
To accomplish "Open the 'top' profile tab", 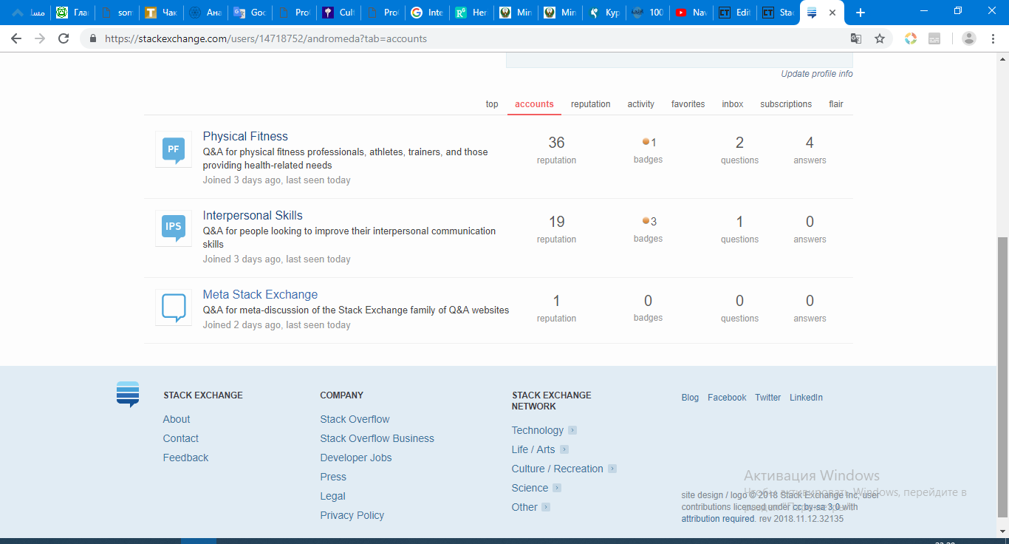I will (492, 104).
